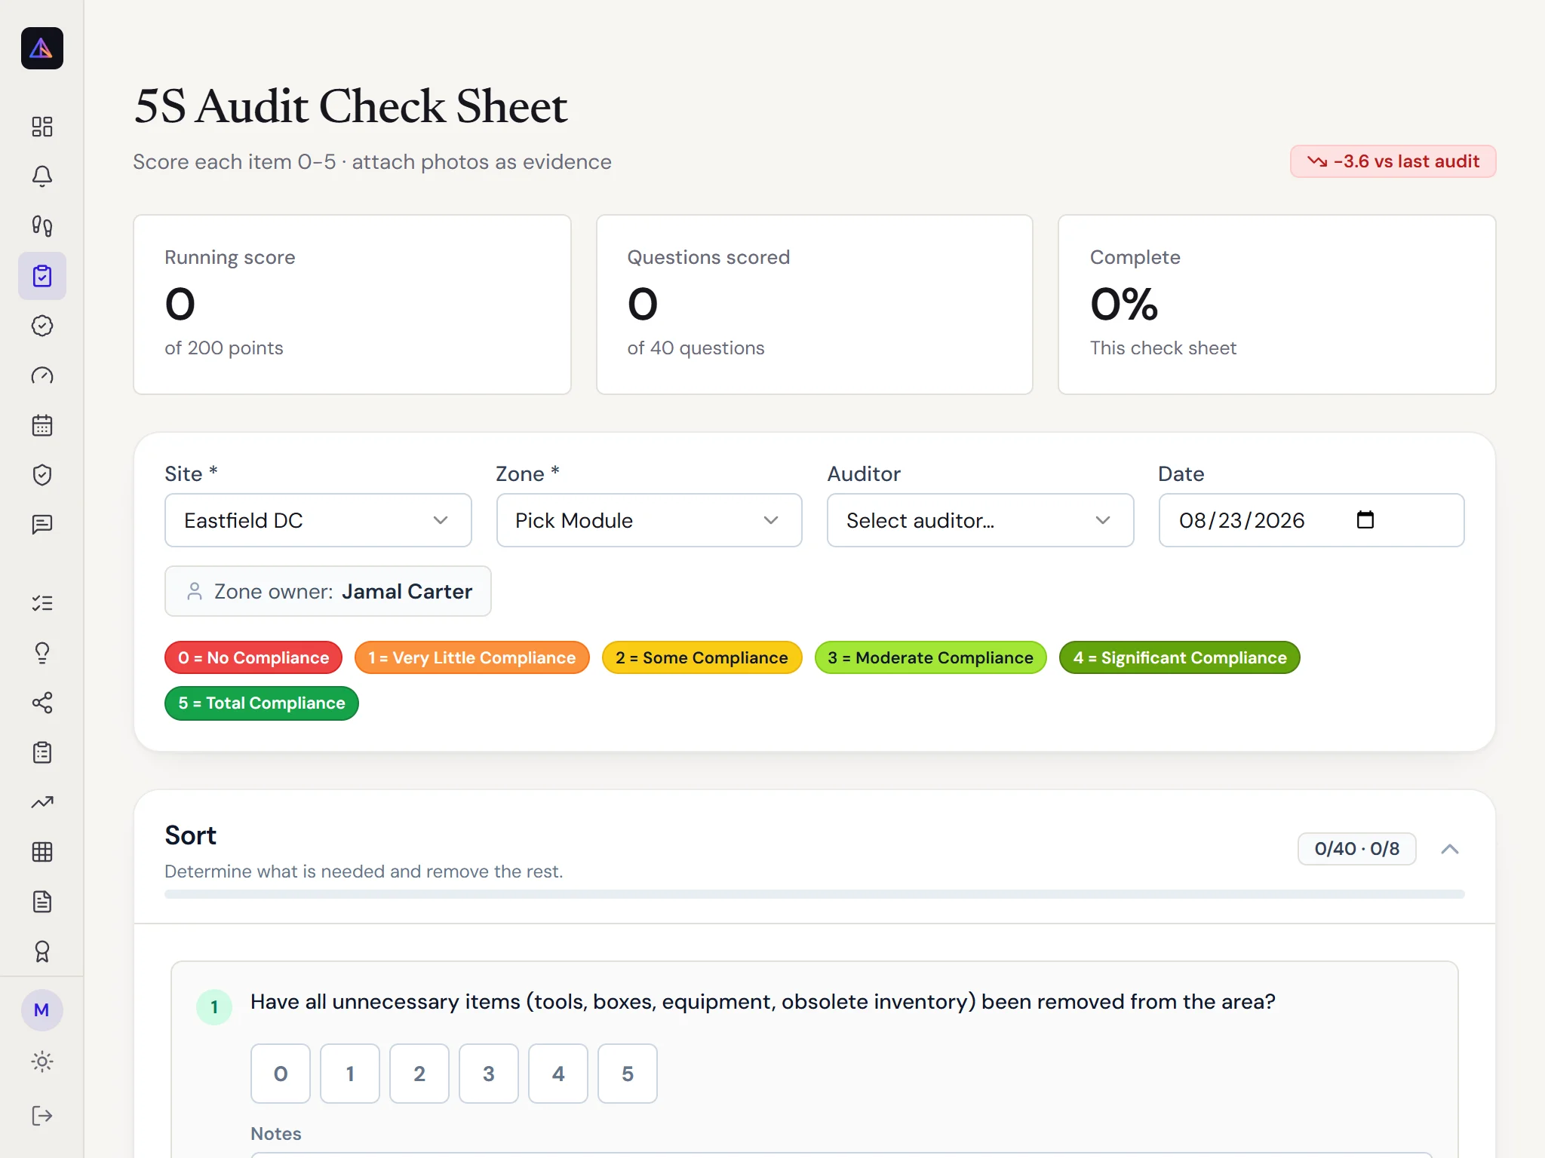This screenshot has width=1545, height=1158.
Task: Open the Select auditor dropdown
Action: point(980,520)
